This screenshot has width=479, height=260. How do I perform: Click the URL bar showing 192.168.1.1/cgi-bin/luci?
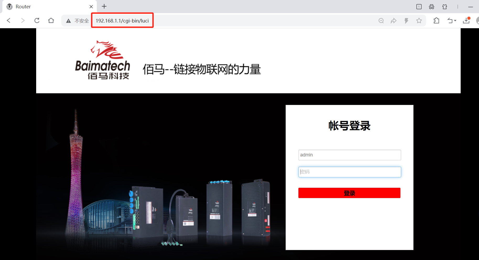pyautogui.click(x=122, y=20)
